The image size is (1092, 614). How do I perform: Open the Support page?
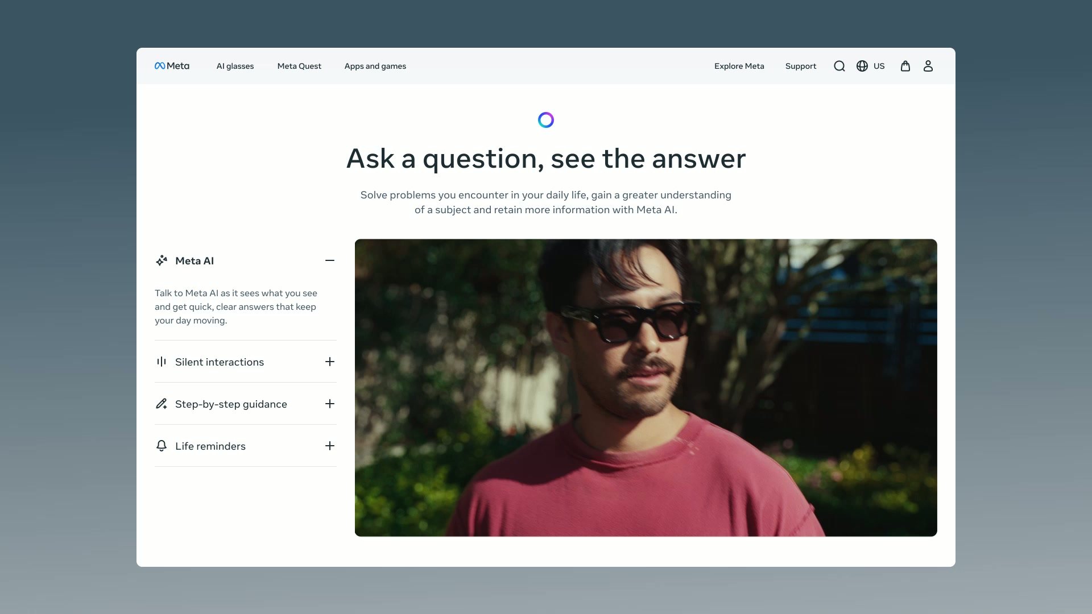[x=800, y=66]
